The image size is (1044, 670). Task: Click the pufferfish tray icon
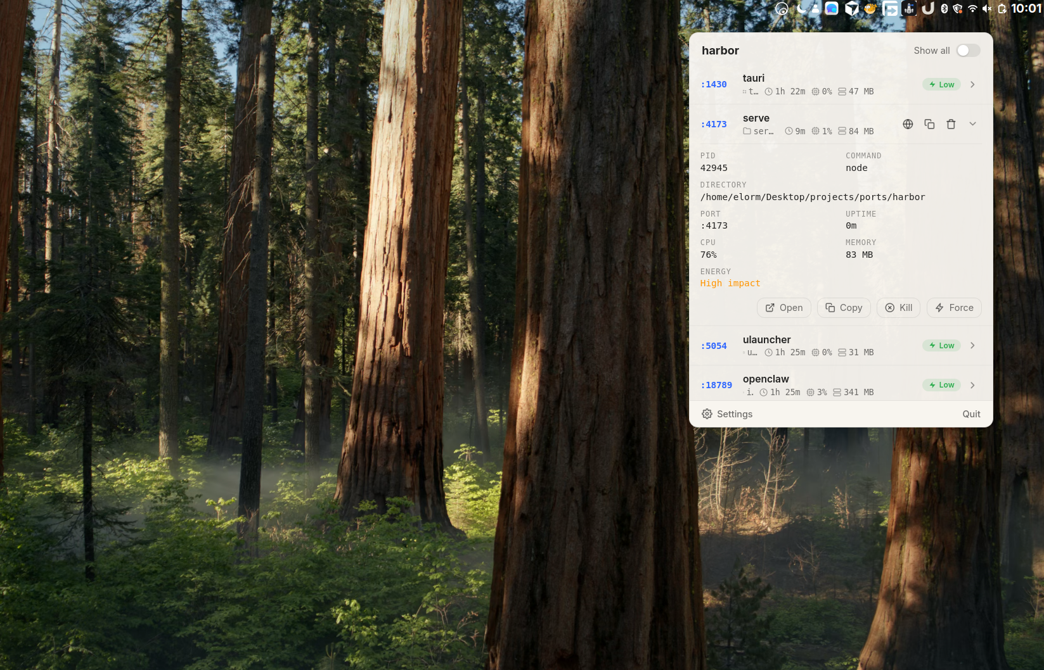point(870,8)
